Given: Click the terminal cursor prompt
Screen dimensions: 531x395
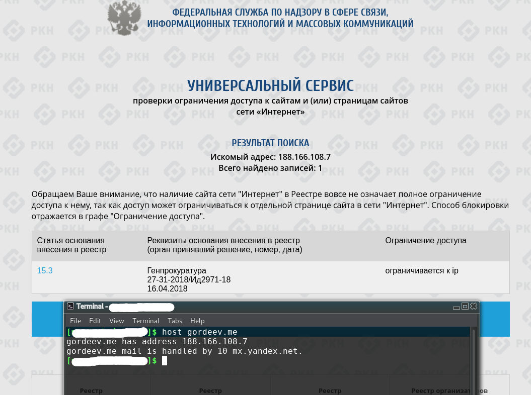Looking at the screenshot, I should click(x=165, y=361).
